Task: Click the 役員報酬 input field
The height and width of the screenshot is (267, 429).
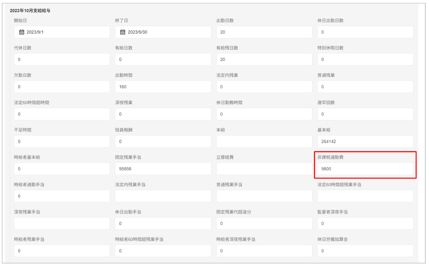Action: (x=163, y=142)
